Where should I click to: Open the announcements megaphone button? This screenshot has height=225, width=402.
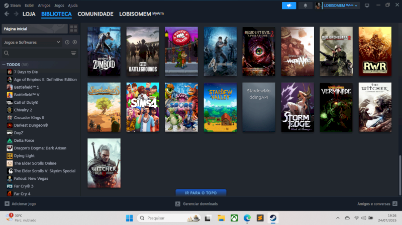pyautogui.click(x=288, y=6)
